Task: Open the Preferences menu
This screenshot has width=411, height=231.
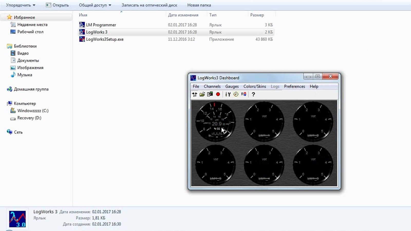Action: pos(294,86)
